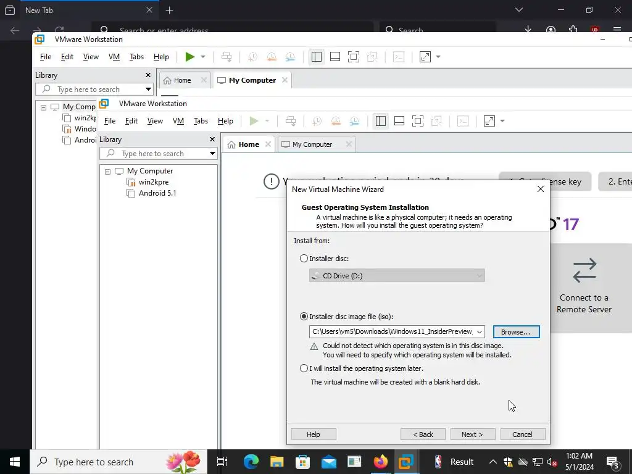Select the Installer disc radio button
The height and width of the screenshot is (474, 632).
(x=304, y=259)
